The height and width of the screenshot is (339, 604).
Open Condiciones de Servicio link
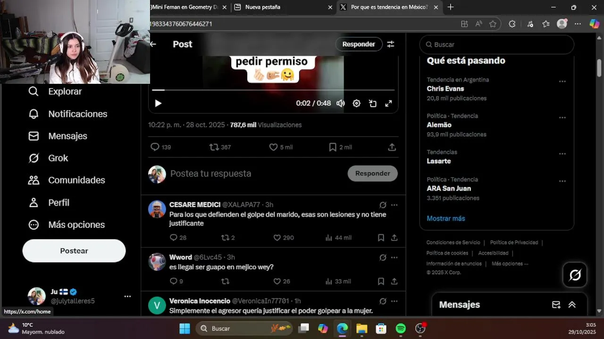pyautogui.click(x=453, y=242)
